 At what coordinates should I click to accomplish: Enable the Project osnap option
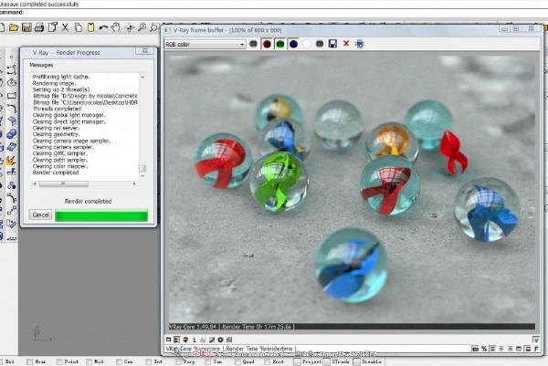pyautogui.click(x=297, y=361)
